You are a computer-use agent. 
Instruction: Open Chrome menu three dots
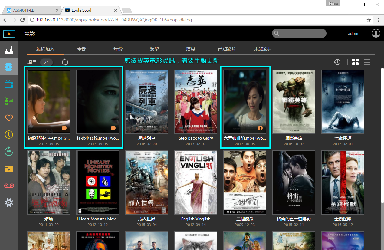pyautogui.click(x=379, y=20)
